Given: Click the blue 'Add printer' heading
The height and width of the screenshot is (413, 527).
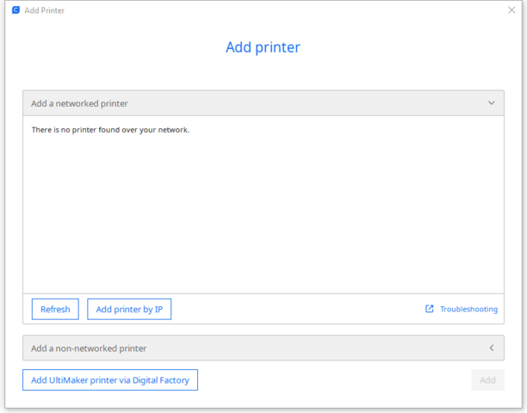Looking at the screenshot, I should [x=263, y=47].
